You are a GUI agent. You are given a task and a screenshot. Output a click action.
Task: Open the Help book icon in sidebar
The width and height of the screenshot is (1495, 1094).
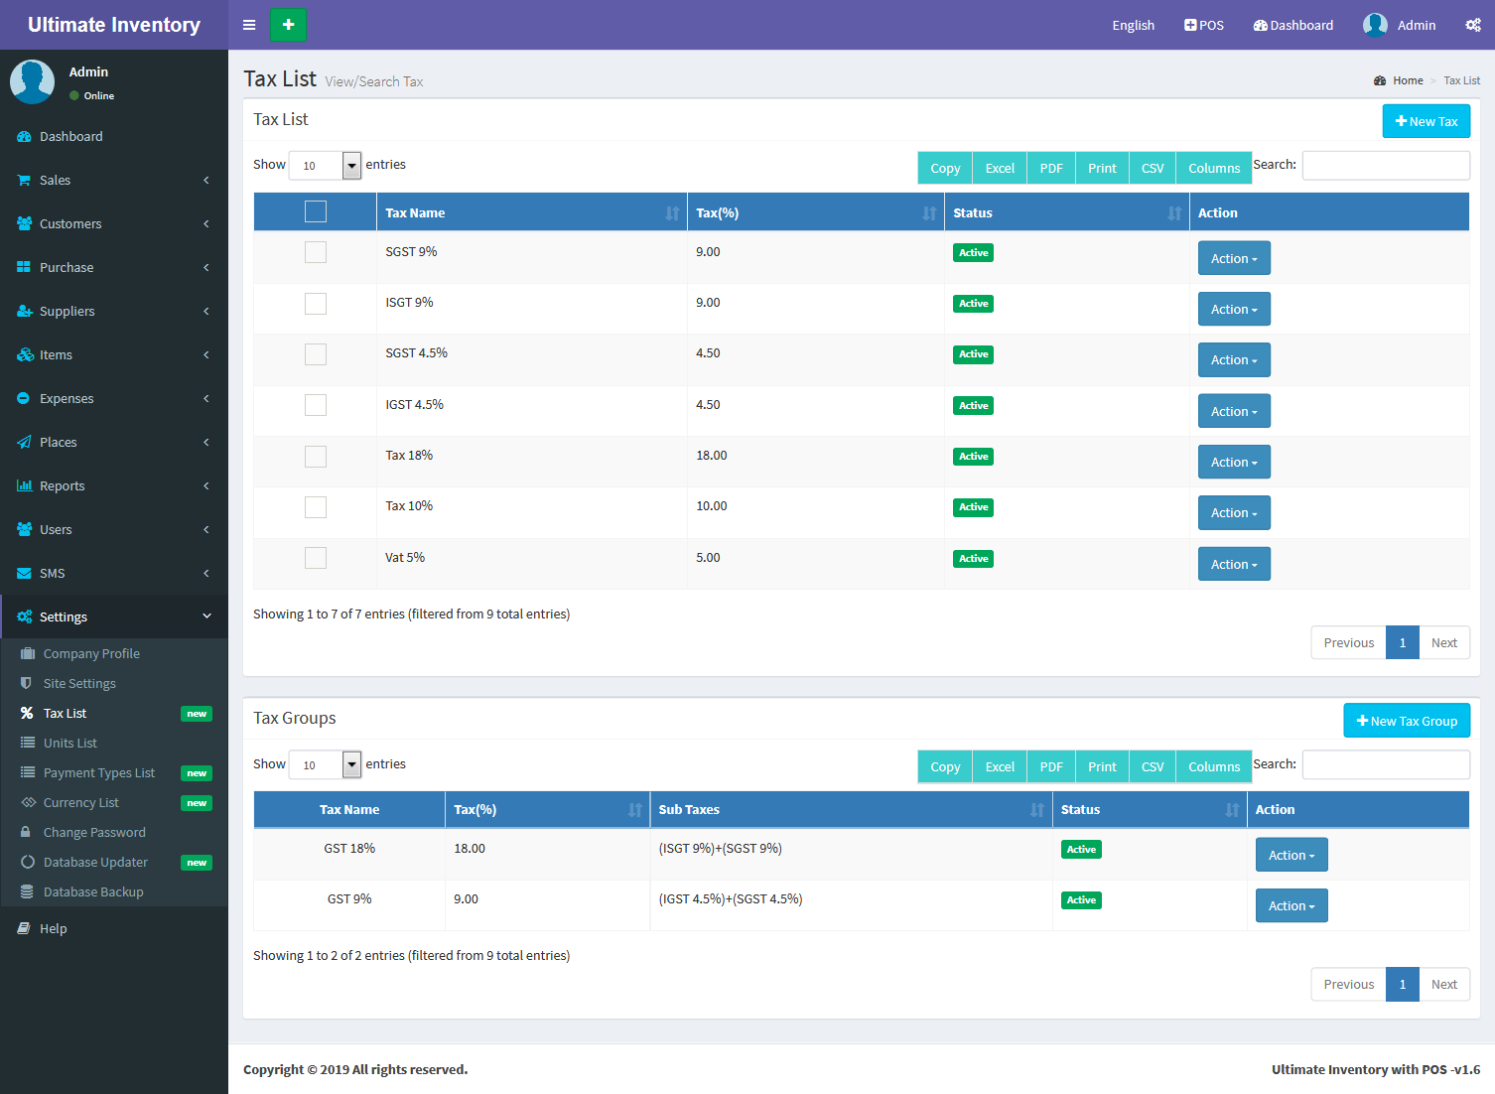point(24,929)
